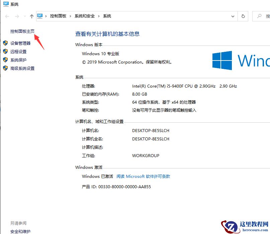Click the shield icon beside 设备管理器

[5, 43]
